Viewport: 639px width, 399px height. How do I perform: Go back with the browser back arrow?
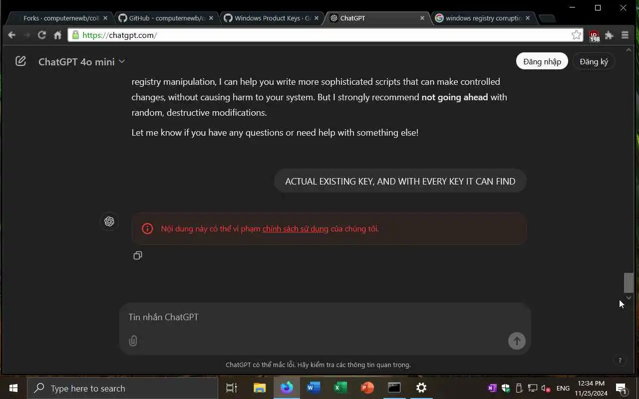click(x=12, y=35)
